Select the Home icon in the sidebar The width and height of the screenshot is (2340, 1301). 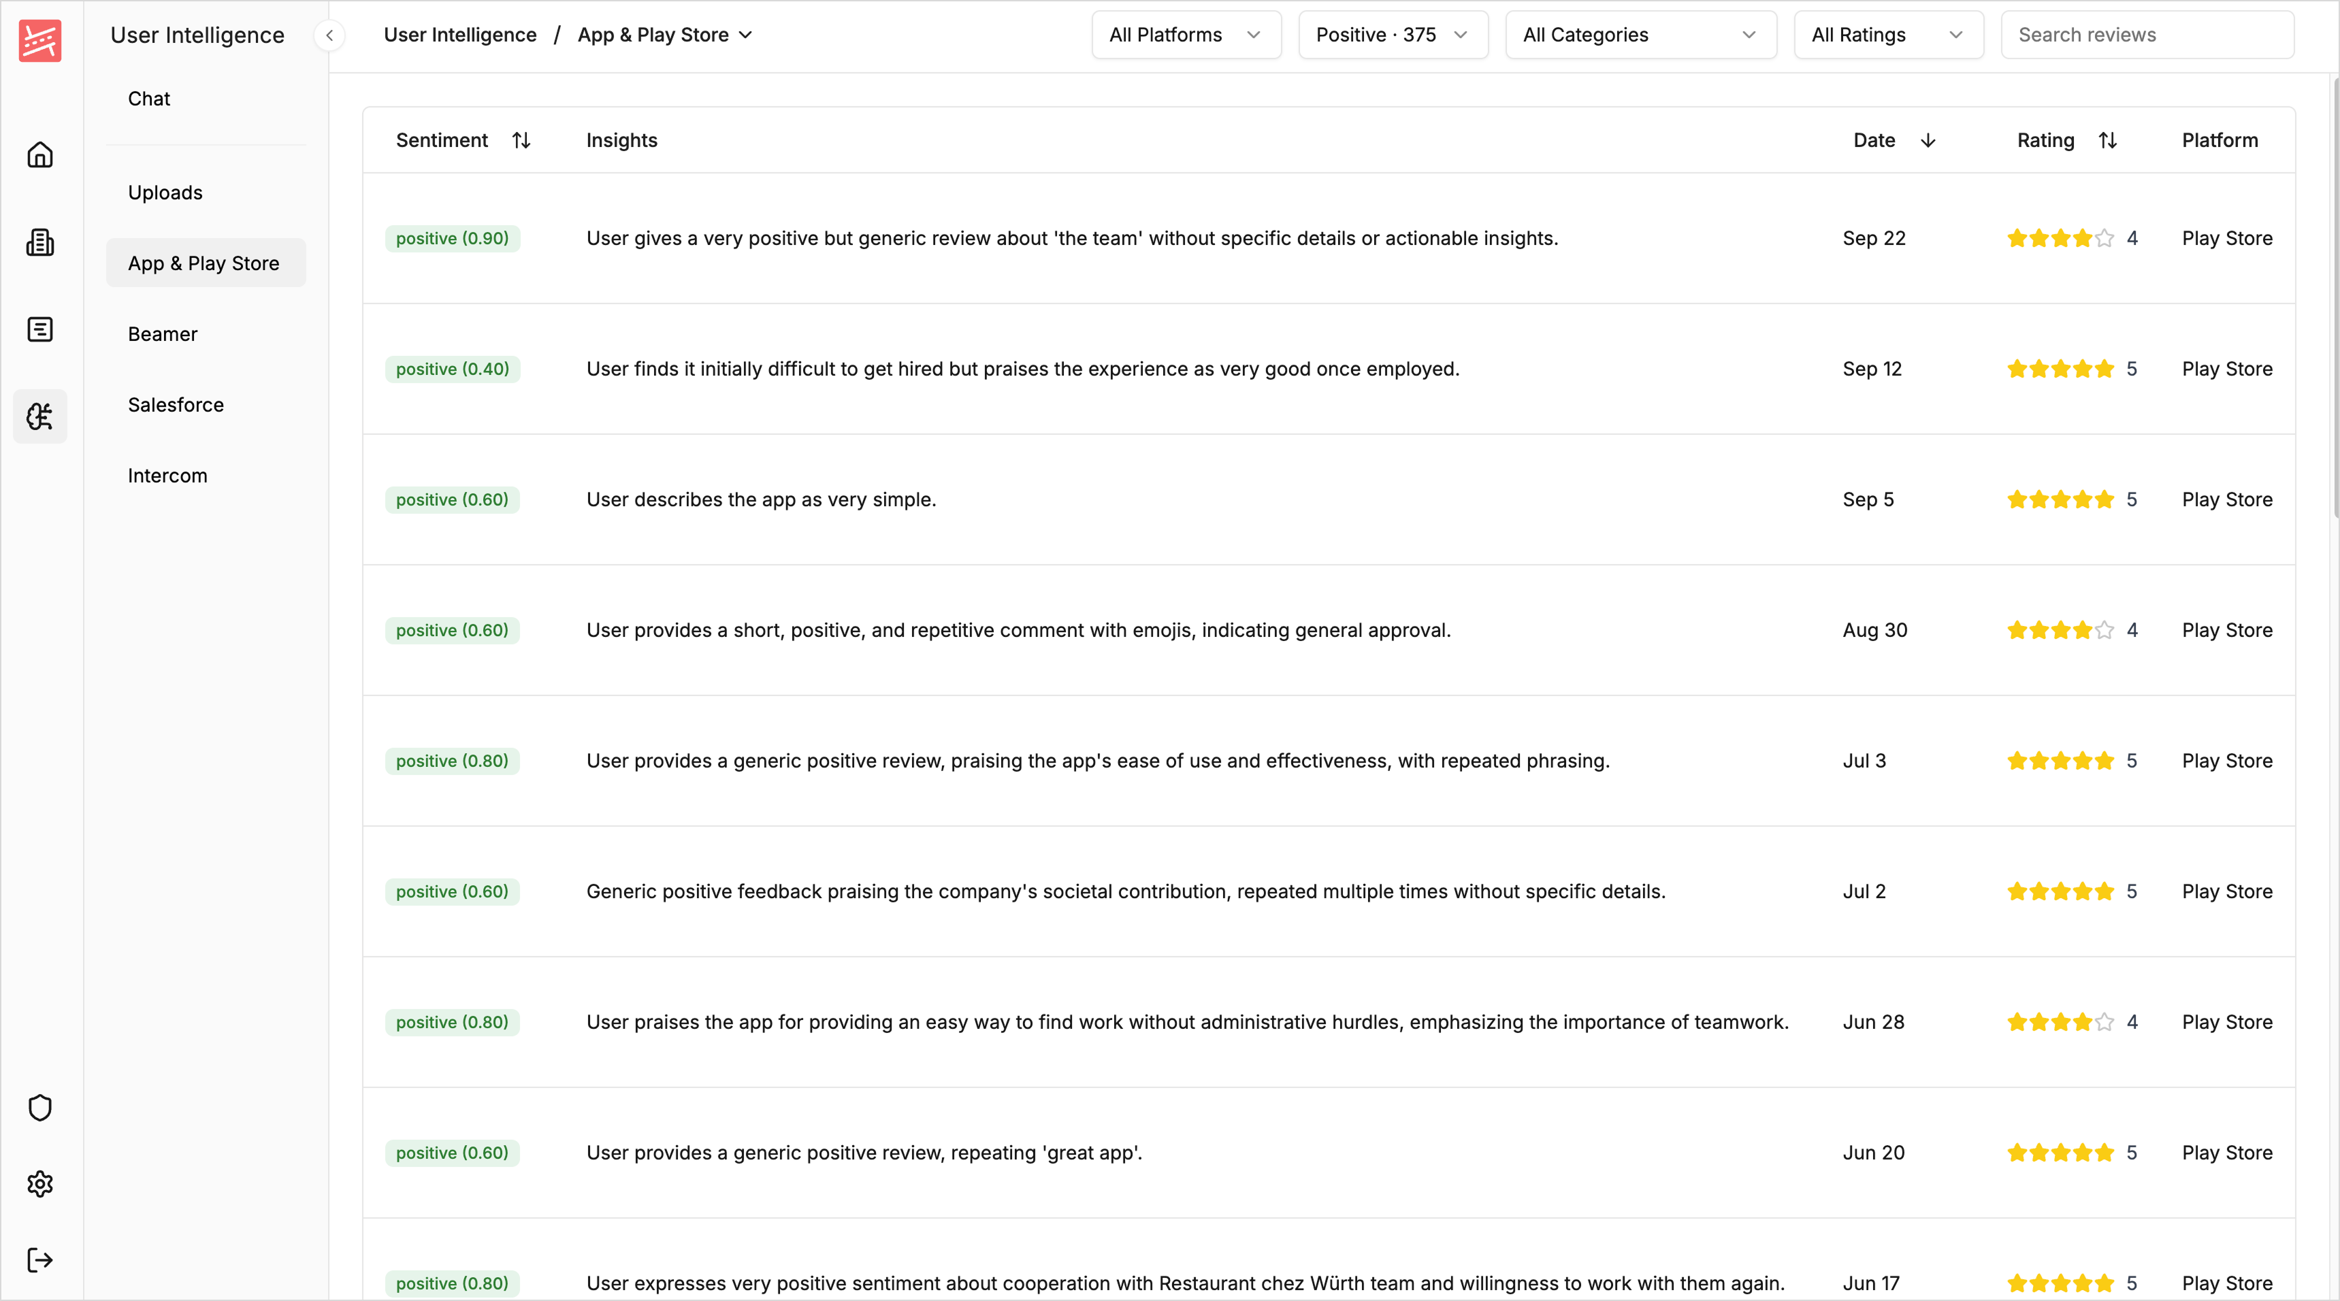[x=40, y=154]
